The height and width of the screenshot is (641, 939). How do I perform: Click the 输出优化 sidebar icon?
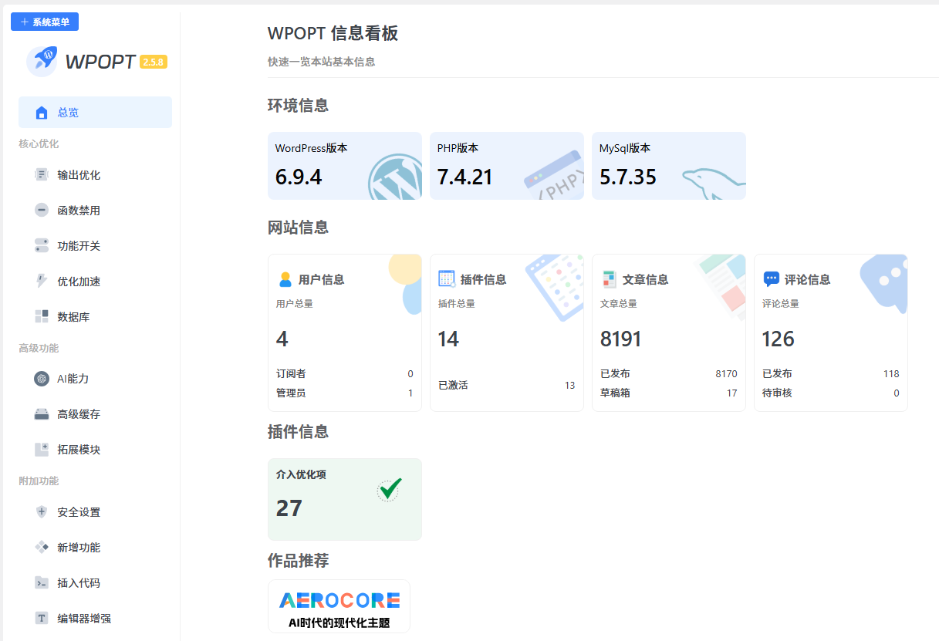tap(42, 175)
